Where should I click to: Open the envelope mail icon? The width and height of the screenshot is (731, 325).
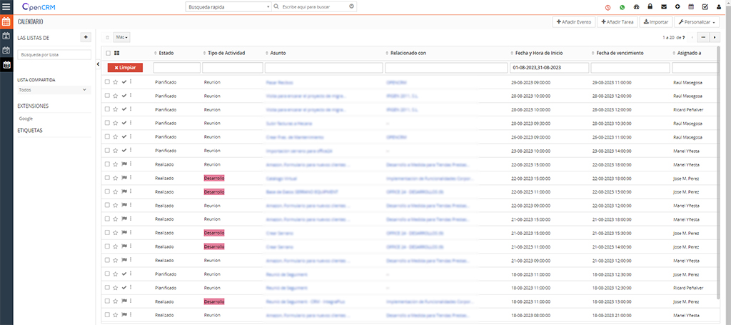pos(664,7)
